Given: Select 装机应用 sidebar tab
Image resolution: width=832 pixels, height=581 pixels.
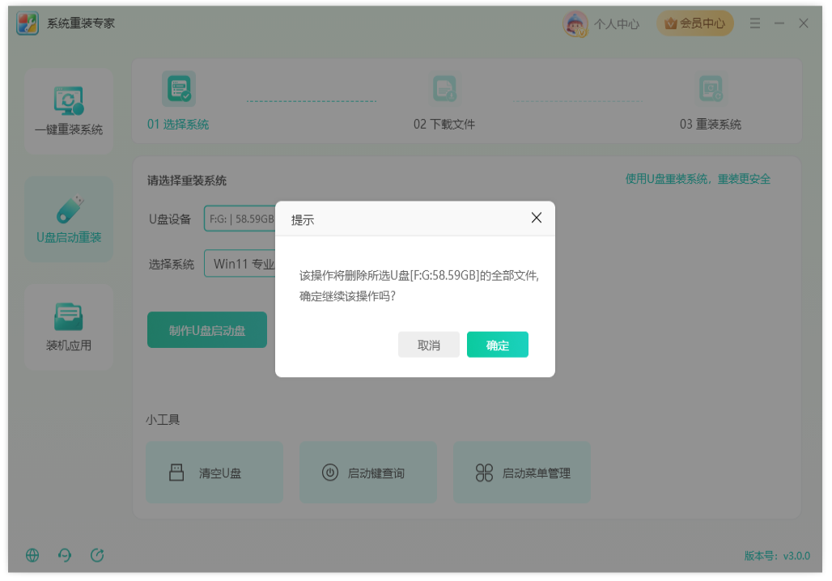Looking at the screenshot, I should pos(69,326).
